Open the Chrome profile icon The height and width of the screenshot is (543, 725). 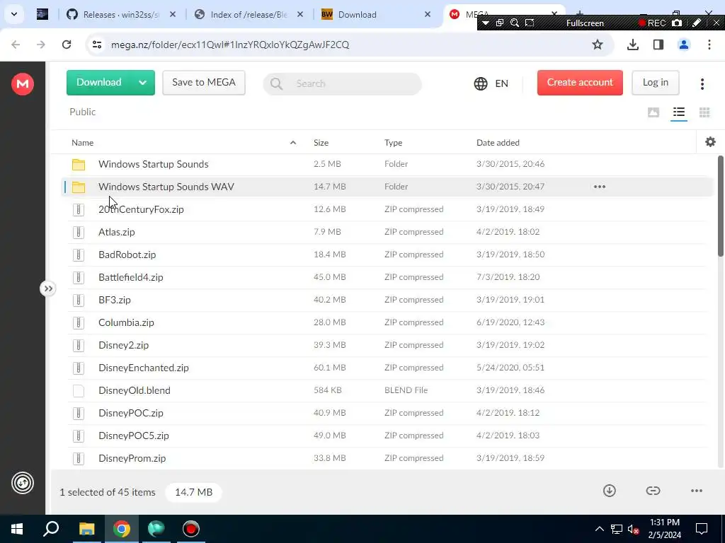[x=683, y=45]
